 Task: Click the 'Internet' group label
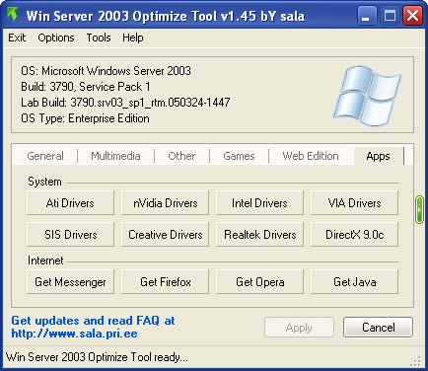[45, 260]
